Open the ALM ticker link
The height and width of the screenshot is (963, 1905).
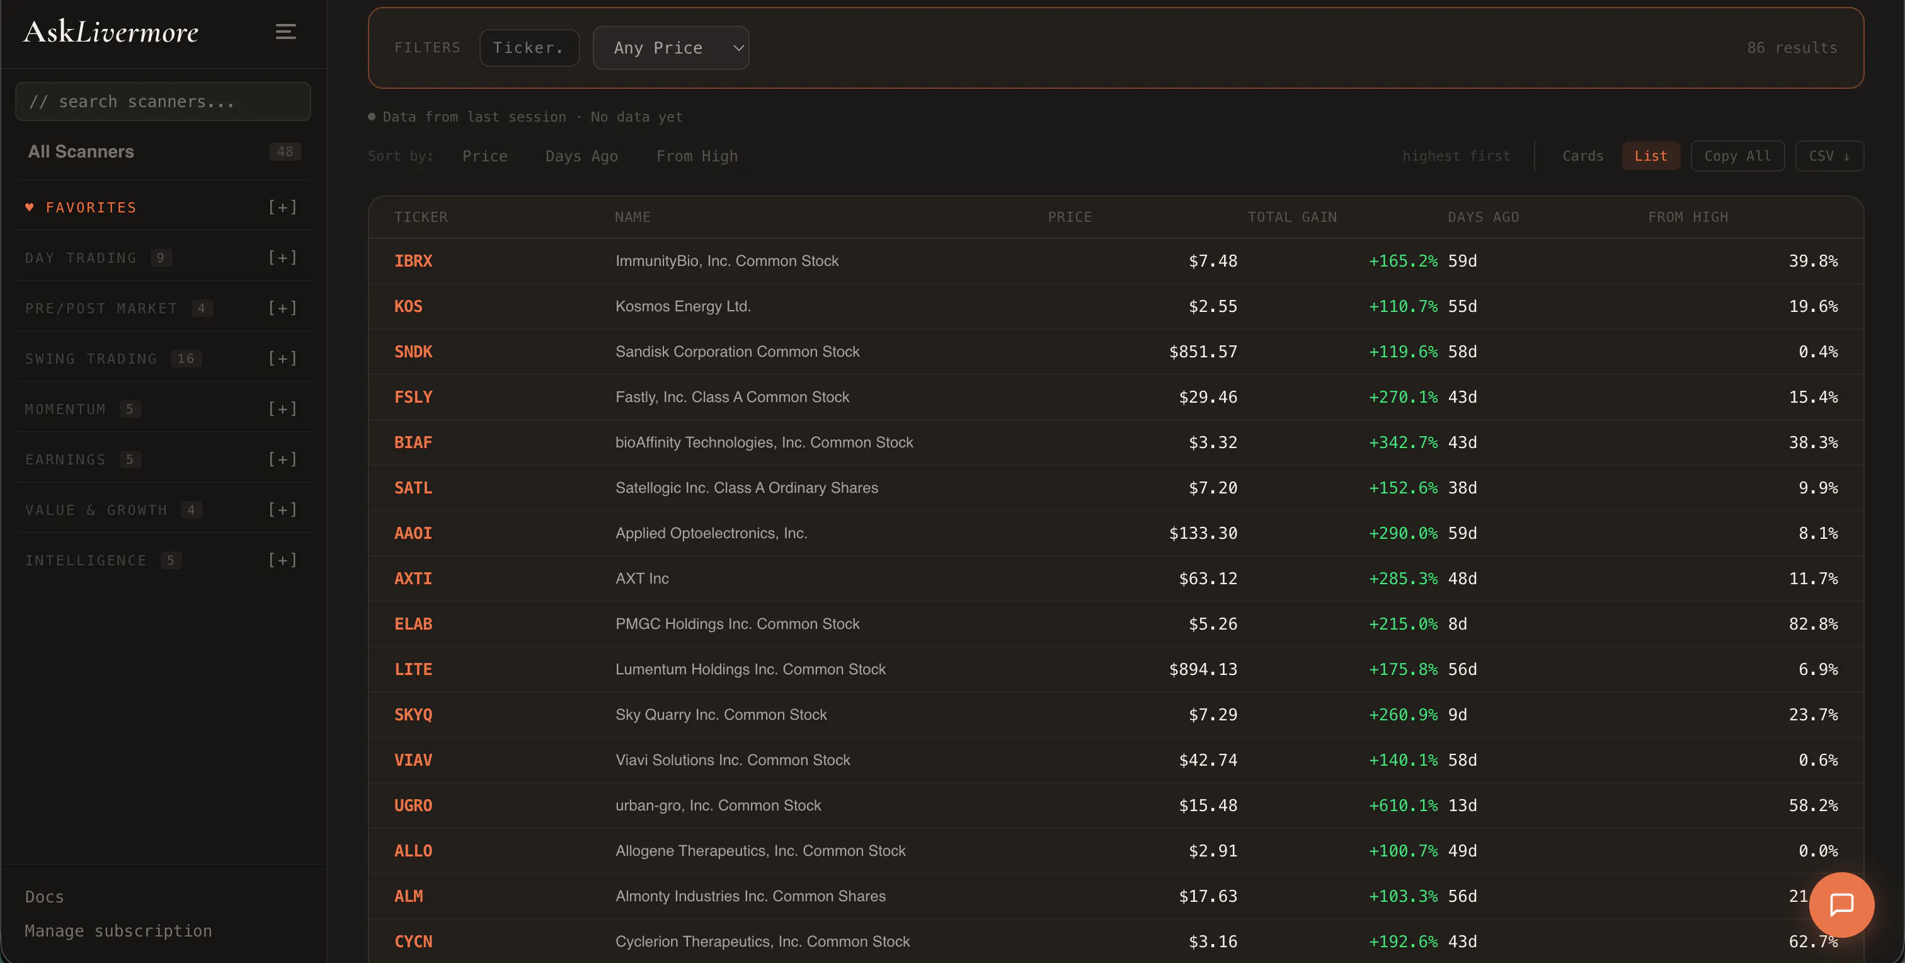click(409, 896)
